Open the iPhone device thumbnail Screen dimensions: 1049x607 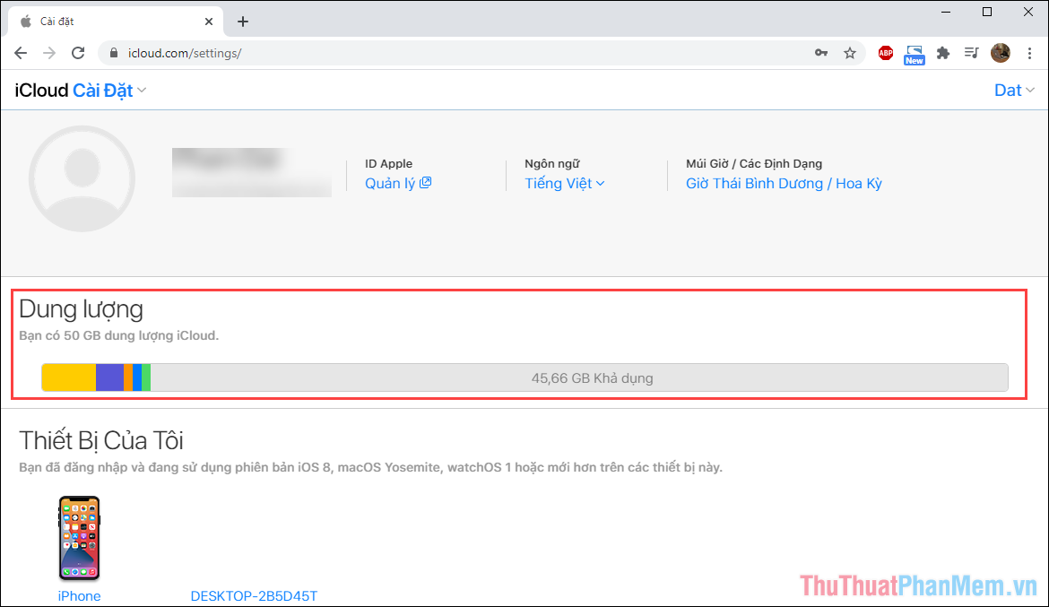(x=79, y=537)
